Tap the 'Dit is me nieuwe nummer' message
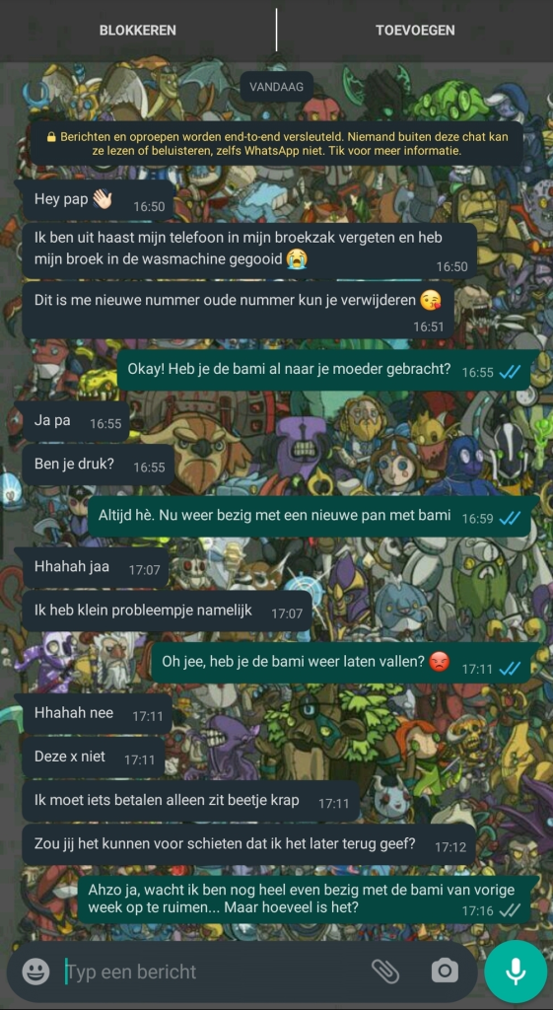Screen dimensions: 553x1010 tap(239, 309)
